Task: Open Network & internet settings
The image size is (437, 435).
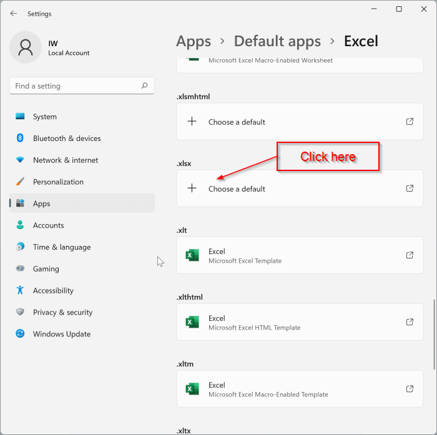Action: pos(82,160)
